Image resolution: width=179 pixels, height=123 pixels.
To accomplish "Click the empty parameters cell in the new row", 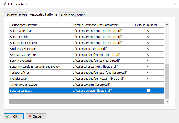I will [102, 97].
